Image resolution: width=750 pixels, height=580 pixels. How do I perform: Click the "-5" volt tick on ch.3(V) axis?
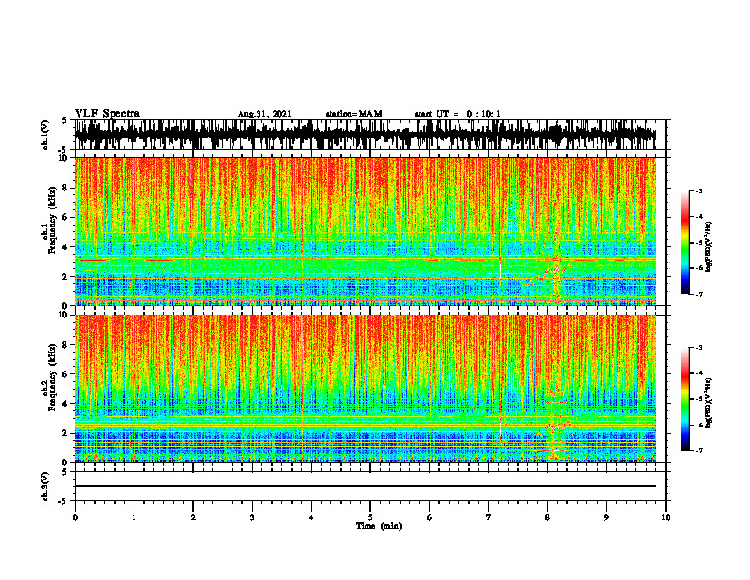[x=62, y=501]
